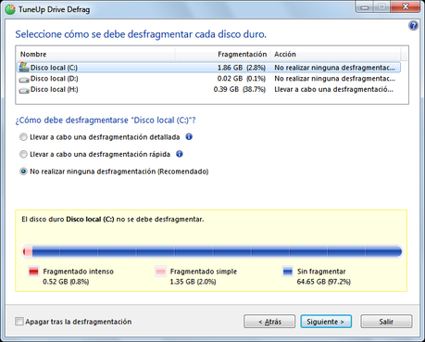The height and width of the screenshot is (342, 425).
Task: Click the '1.86 GB (2.8%)' fragmentation value
Action: [242, 68]
